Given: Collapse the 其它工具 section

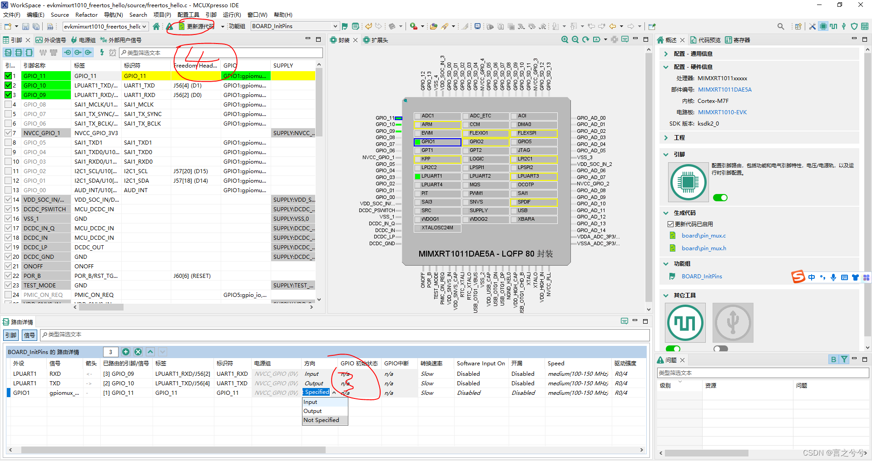Looking at the screenshot, I should click(666, 295).
